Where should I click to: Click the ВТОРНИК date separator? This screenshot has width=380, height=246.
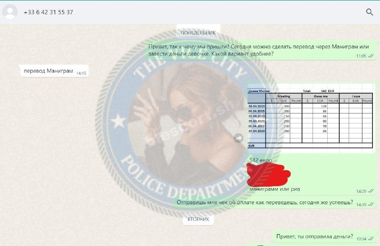[198, 219]
